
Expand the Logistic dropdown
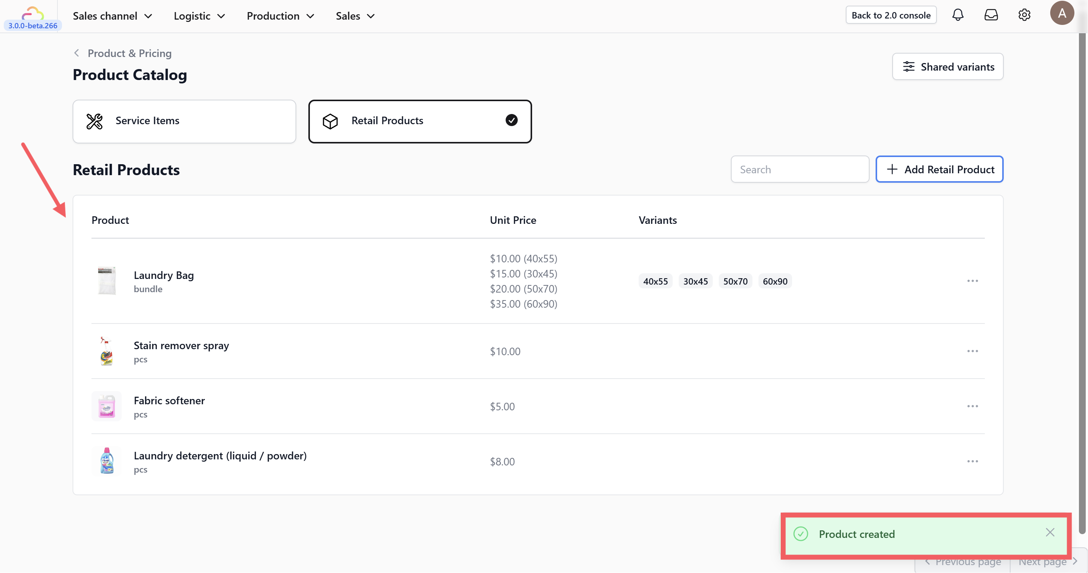[x=199, y=16]
